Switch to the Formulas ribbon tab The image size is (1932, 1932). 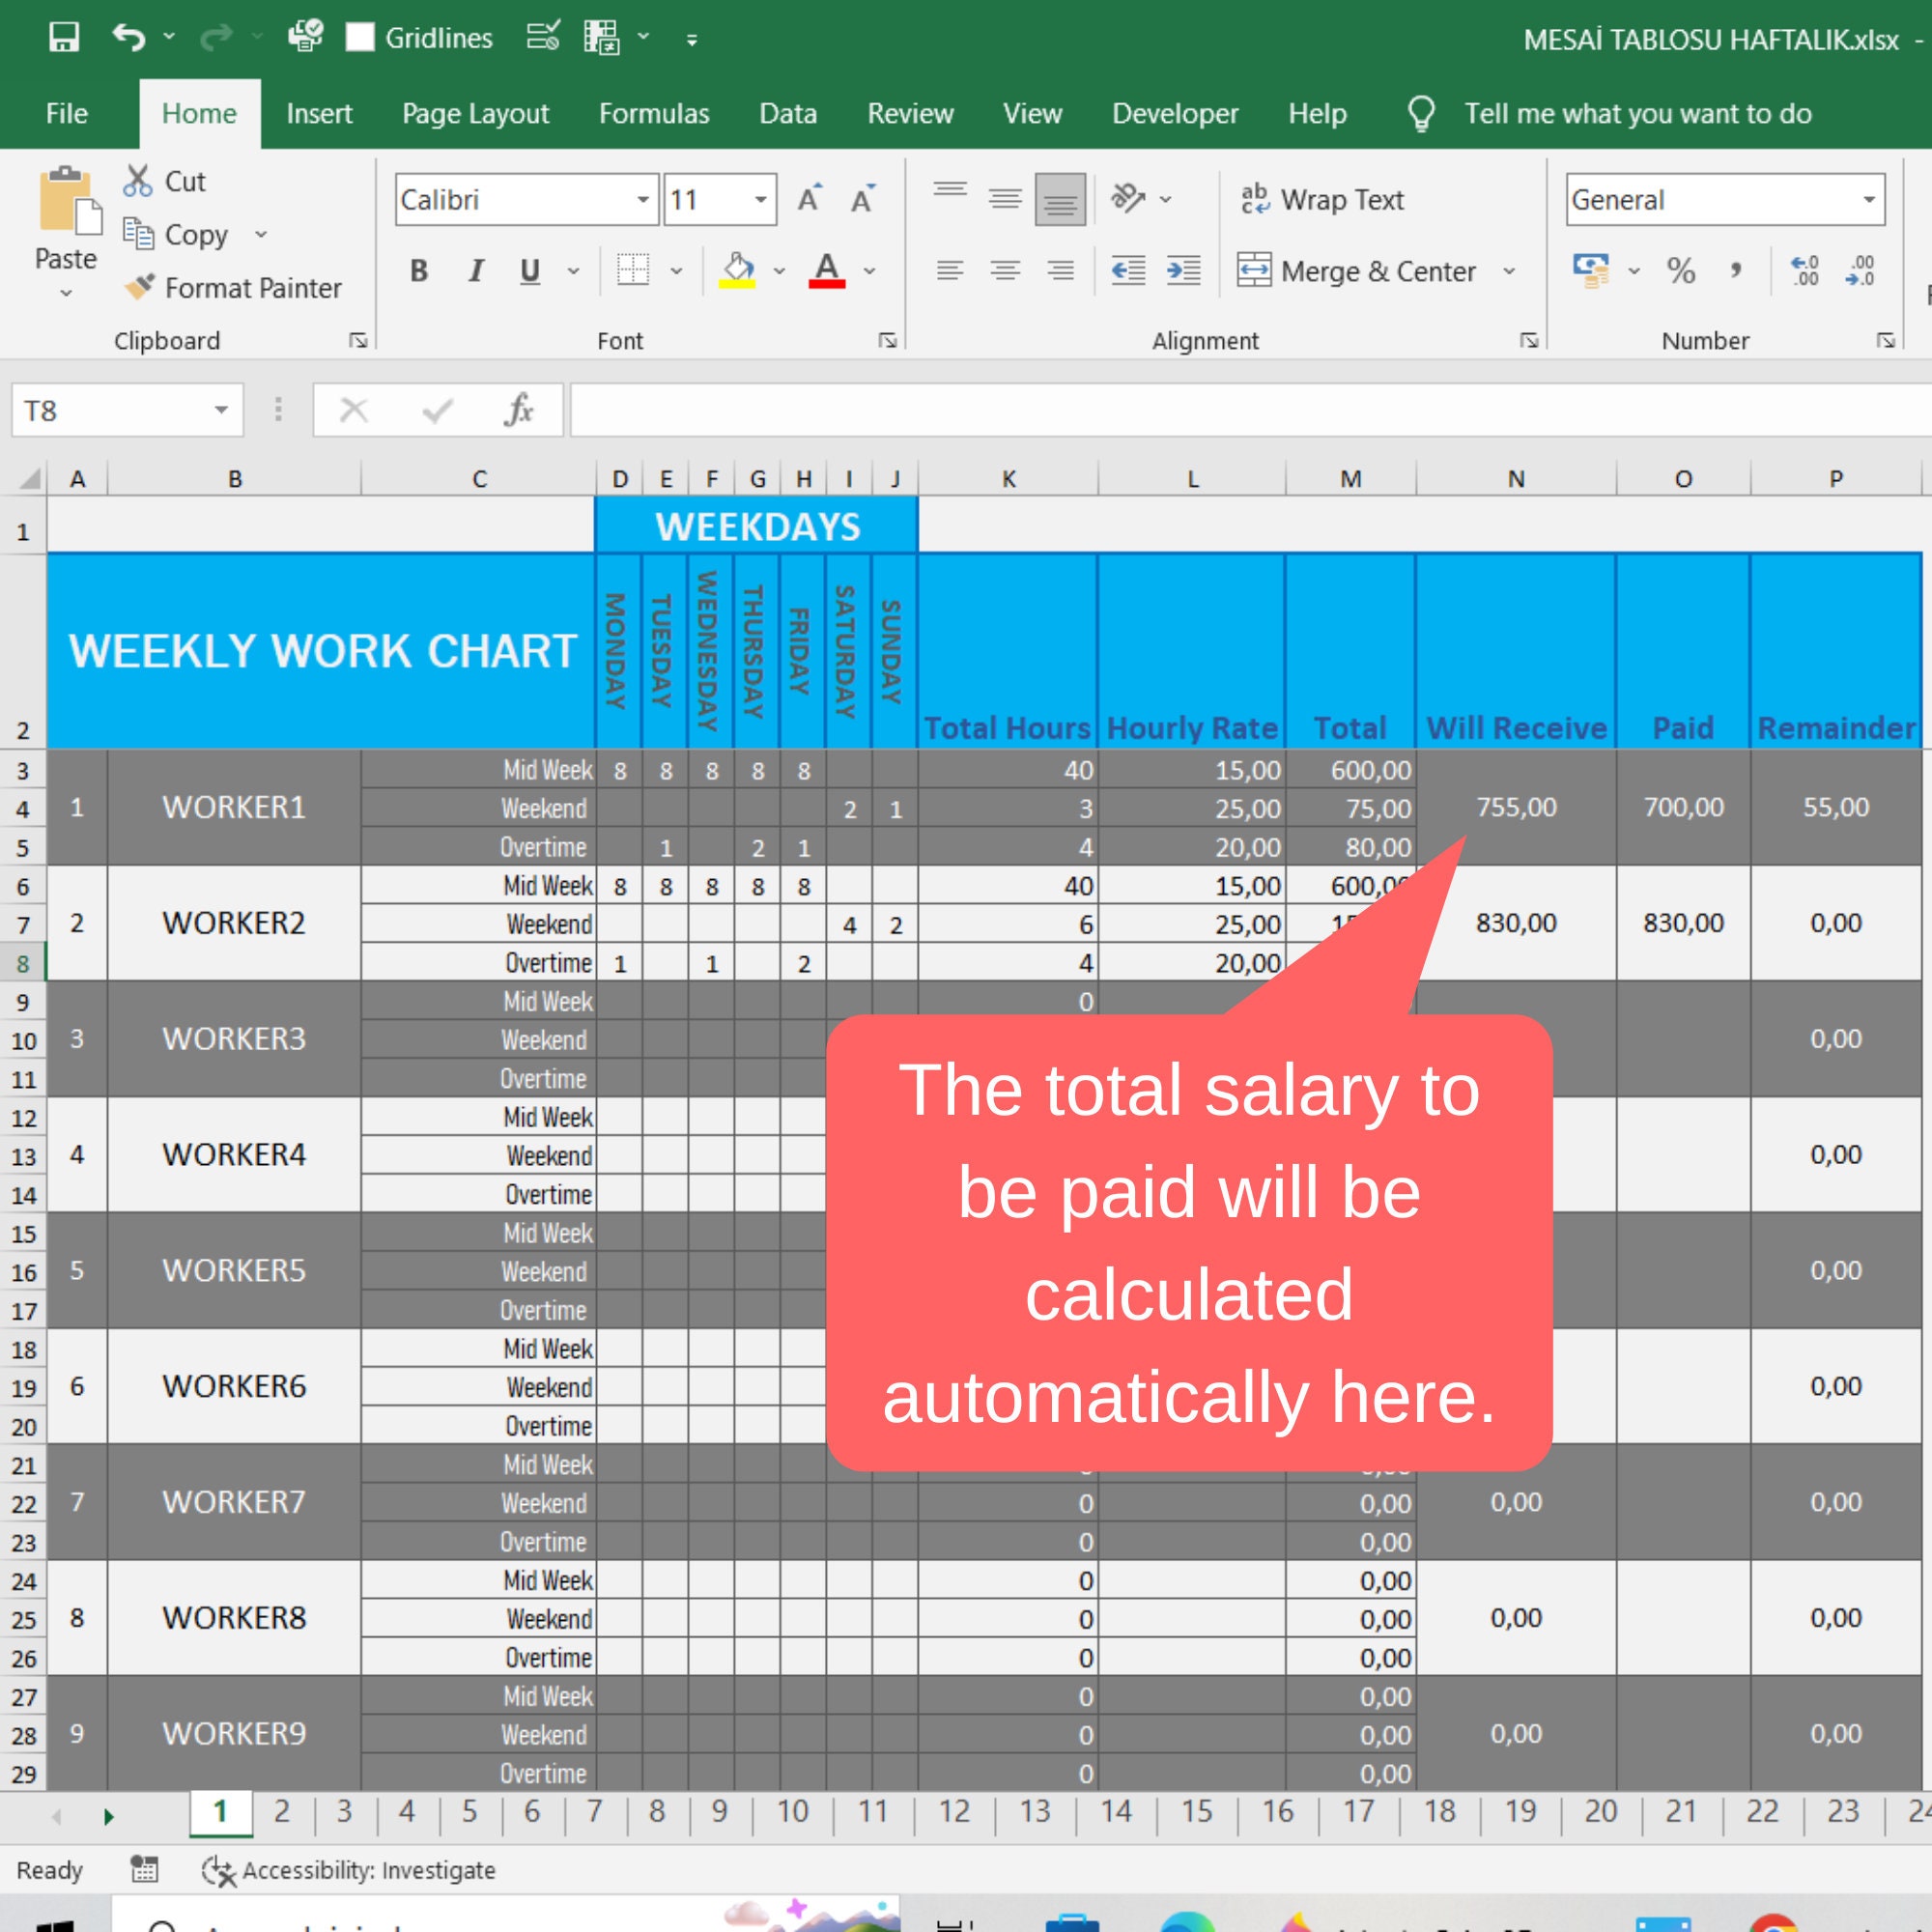pyautogui.click(x=654, y=113)
